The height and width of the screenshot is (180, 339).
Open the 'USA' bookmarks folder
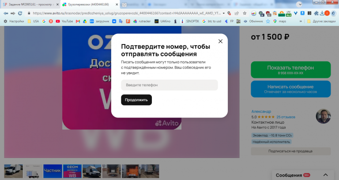(x=33, y=21)
